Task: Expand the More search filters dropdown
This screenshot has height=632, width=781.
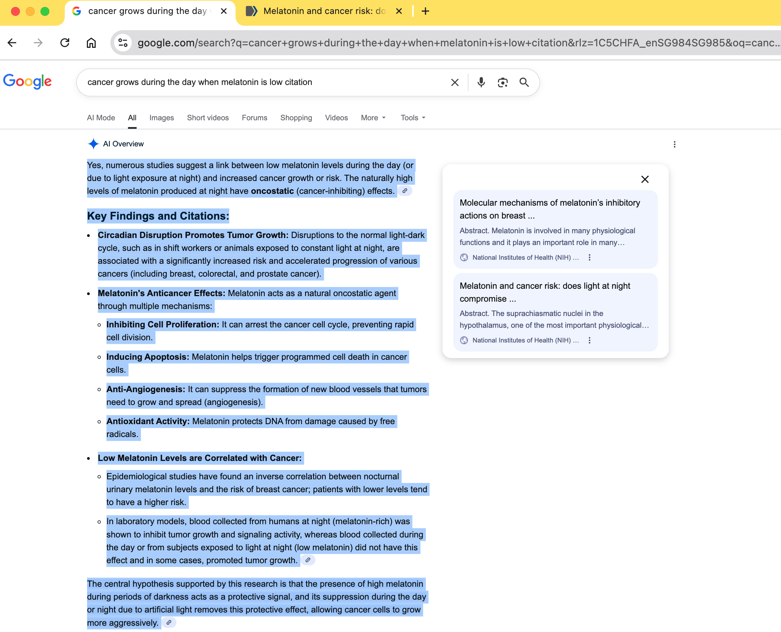Action: 373,118
